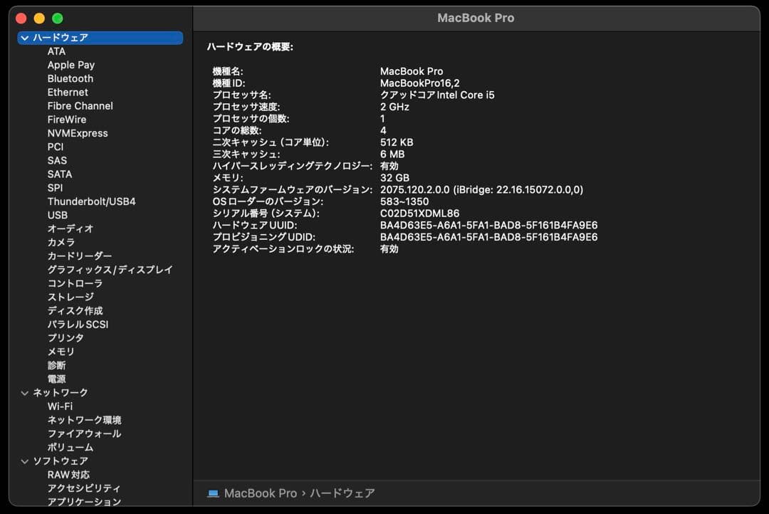This screenshot has width=769, height=514.
Task: Click MacBook Pro in the bottom path bar
Action: pos(261,493)
